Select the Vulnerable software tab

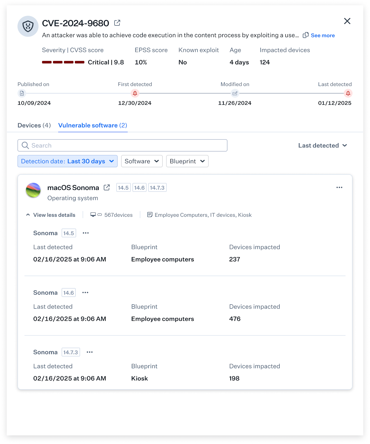pos(93,125)
